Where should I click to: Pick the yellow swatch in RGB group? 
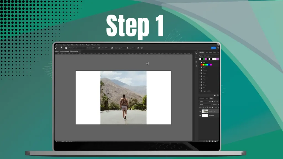point(203,65)
